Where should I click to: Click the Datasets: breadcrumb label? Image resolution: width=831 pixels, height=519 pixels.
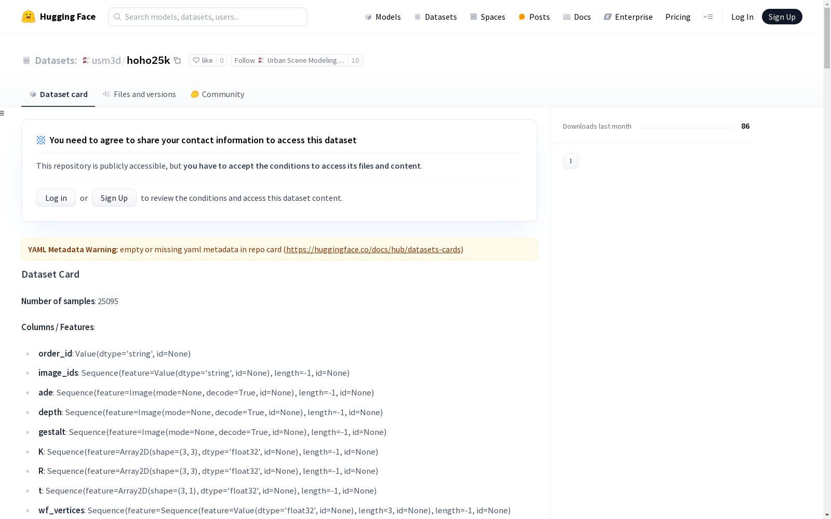56,60
